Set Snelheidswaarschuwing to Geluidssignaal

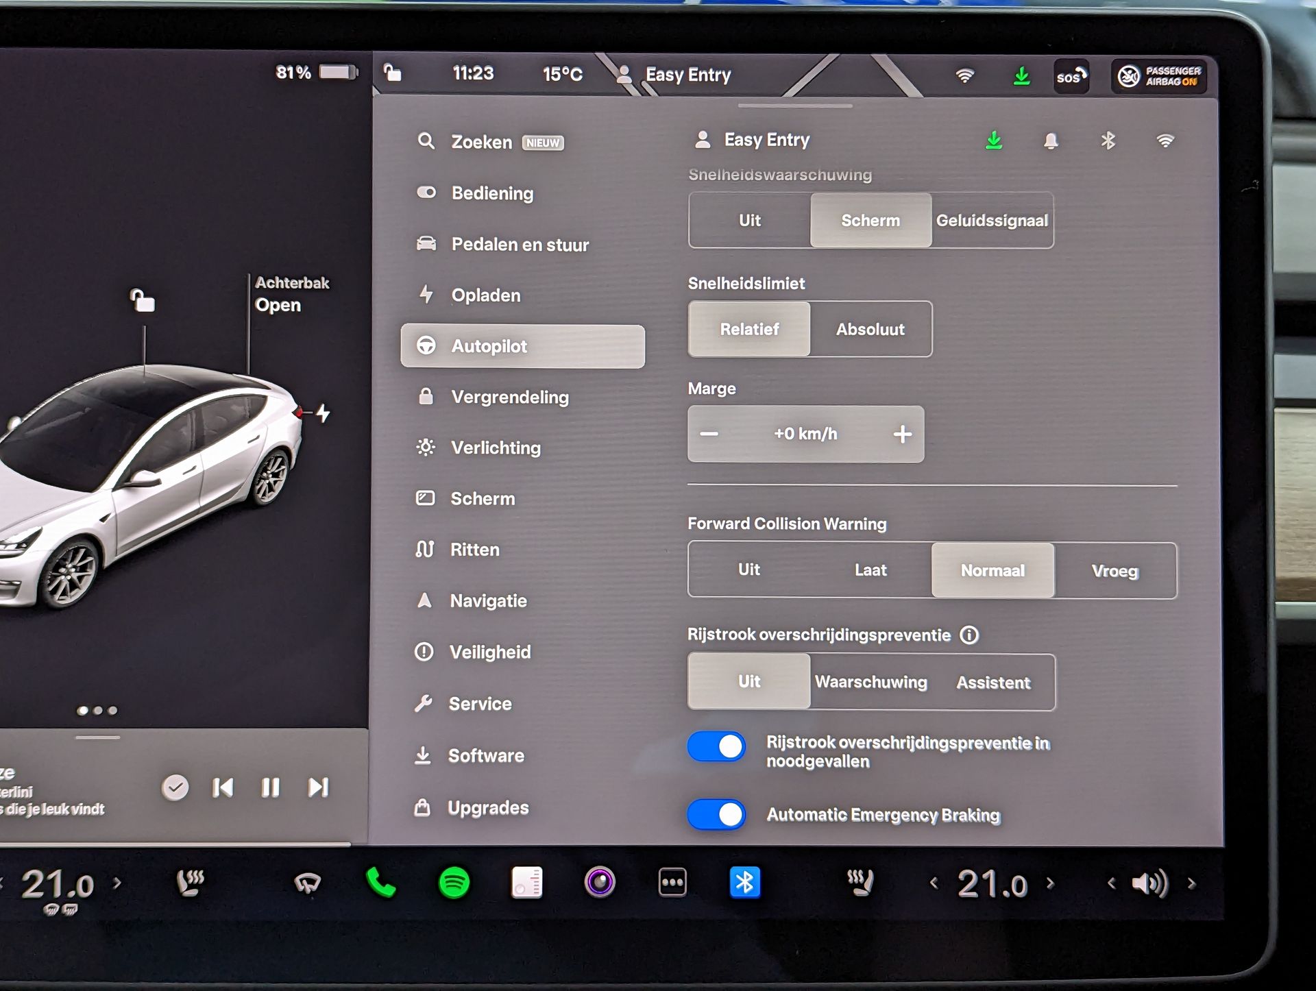992,221
